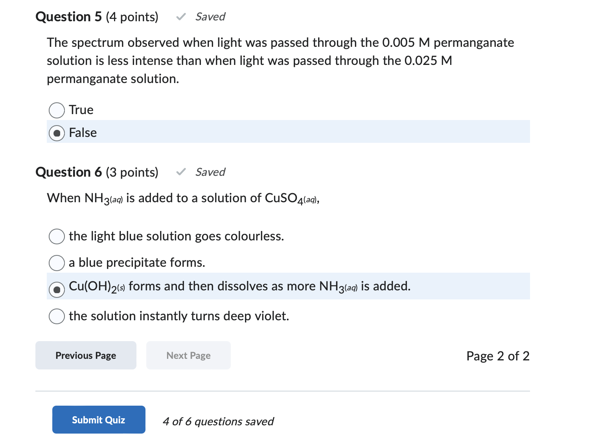Click the Previous Page button
Image resolution: width=589 pixels, height=445 pixels.
point(85,355)
